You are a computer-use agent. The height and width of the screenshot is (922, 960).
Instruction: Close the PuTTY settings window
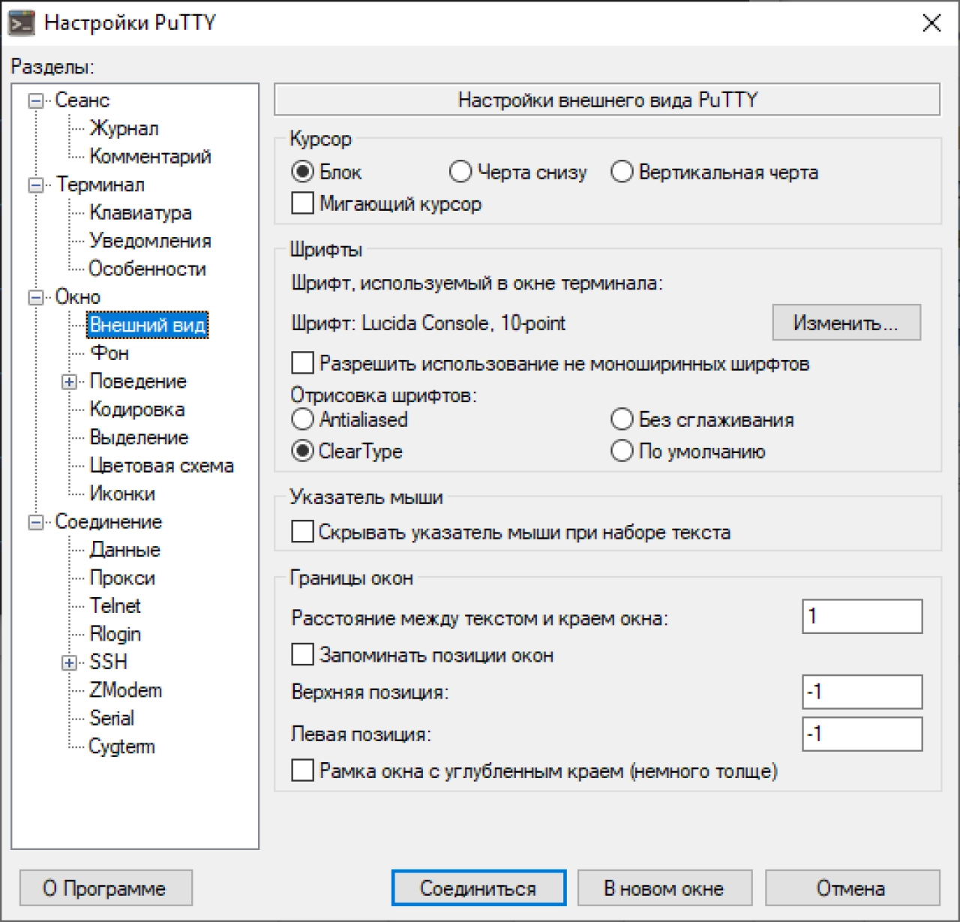pos(931,23)
